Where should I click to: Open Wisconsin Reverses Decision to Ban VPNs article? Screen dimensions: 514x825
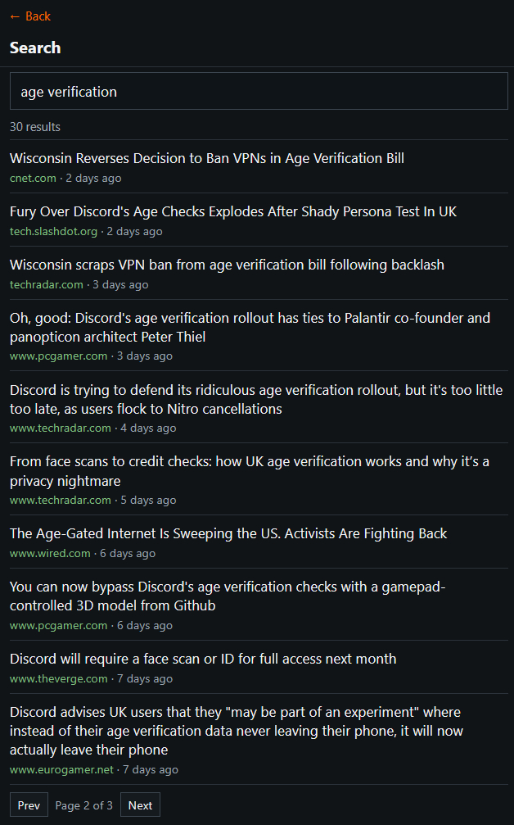[207, 158]
